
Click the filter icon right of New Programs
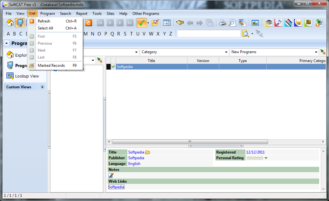(x=323, y=52)
